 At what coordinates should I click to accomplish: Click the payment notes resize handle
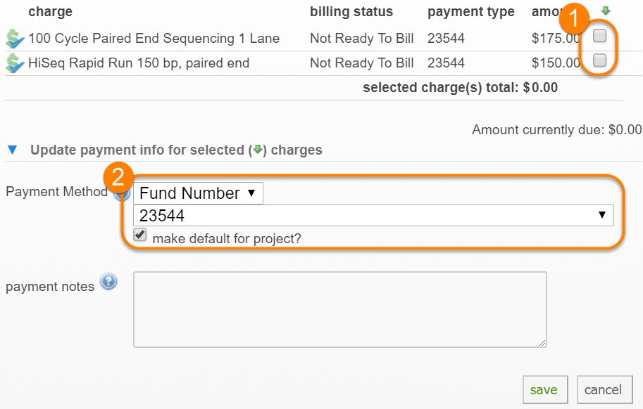coord(543,344)
